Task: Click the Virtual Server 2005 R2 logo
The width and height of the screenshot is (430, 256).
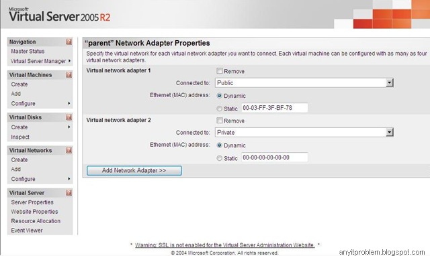Action: (x=59, y=15)
